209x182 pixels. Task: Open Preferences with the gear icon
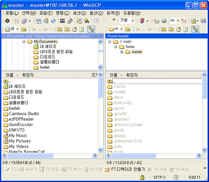(x=7, y=21)
